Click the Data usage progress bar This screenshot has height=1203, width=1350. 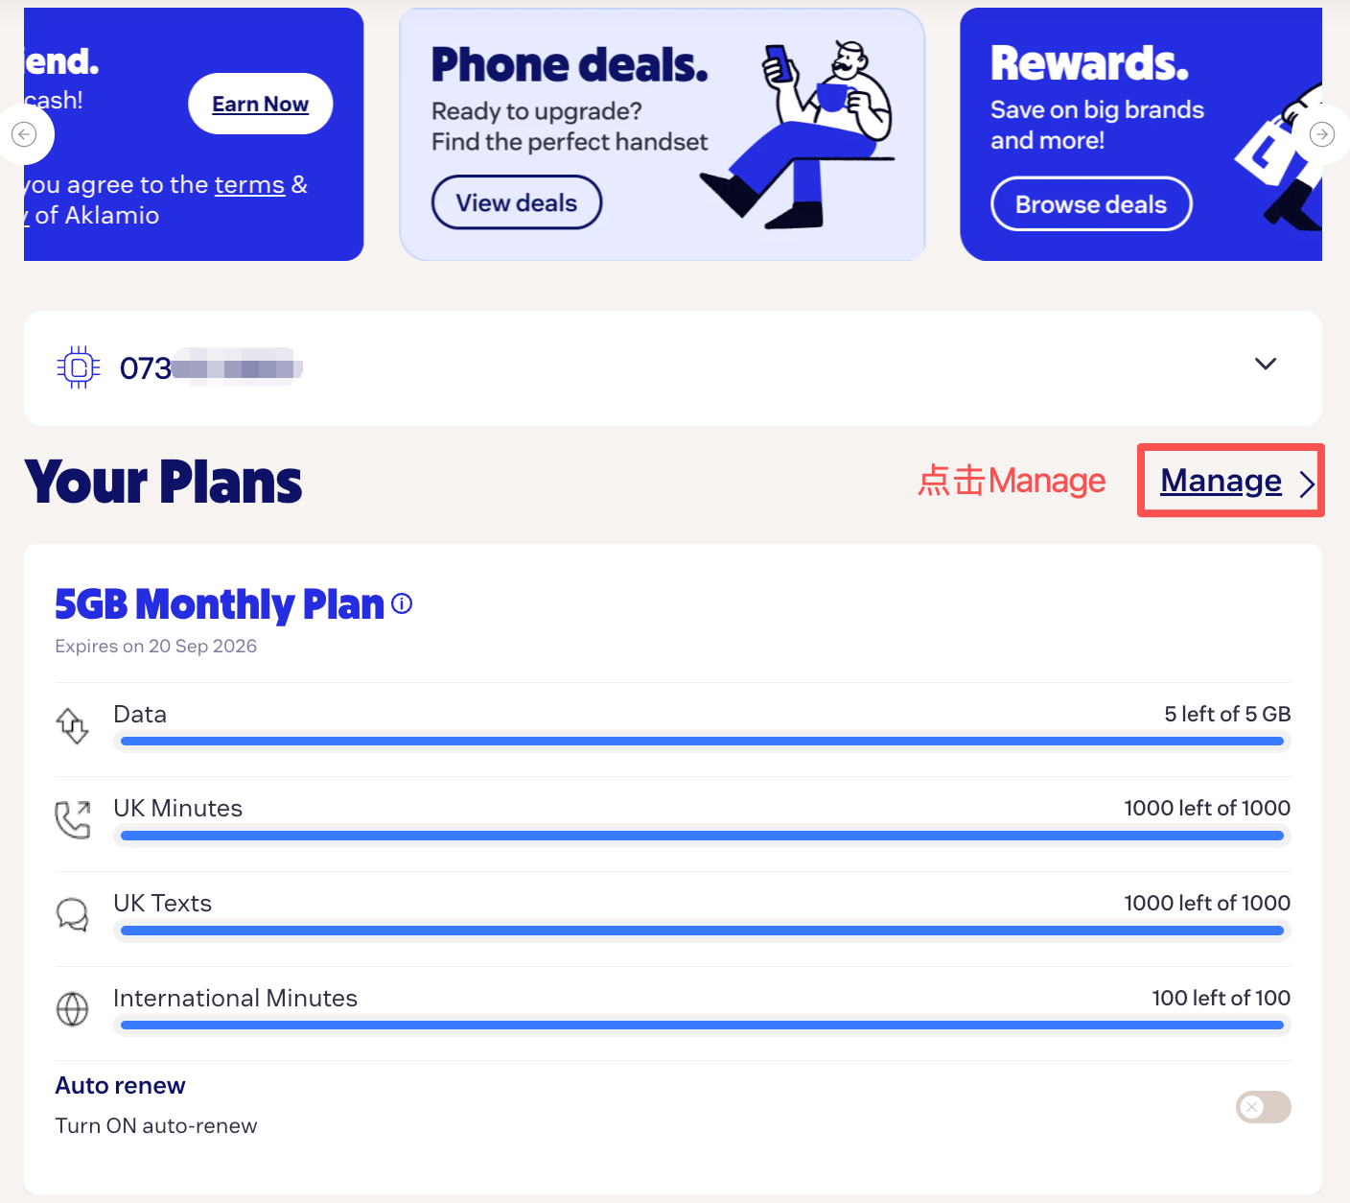(x=702, y=741)
